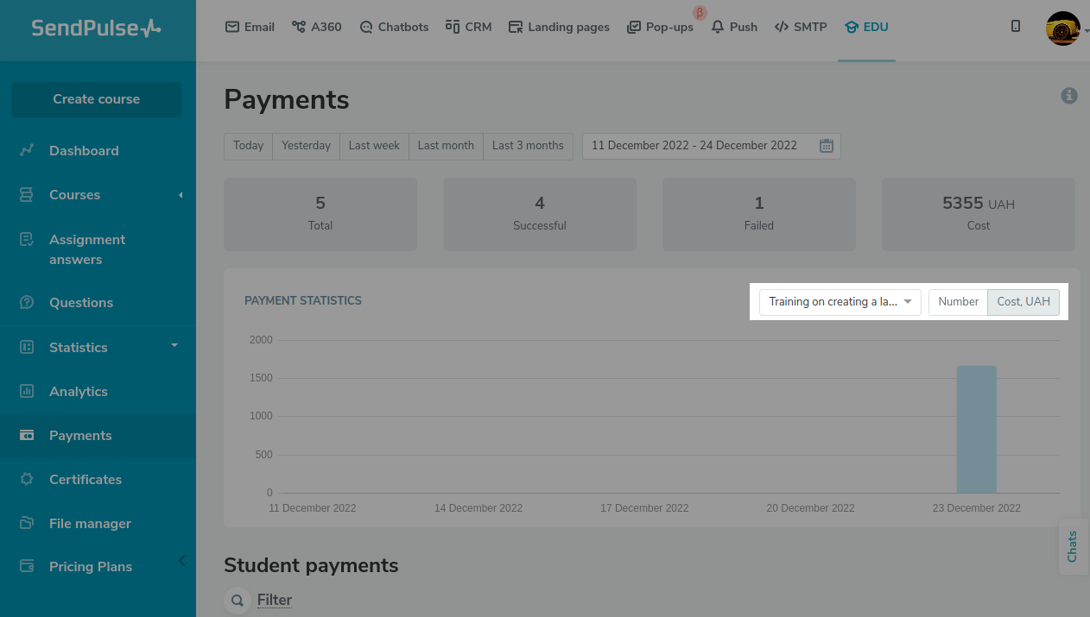The width and height of the screenshot is (1090, 617).
Task: Switch chart to Number view
Action: 958,302
